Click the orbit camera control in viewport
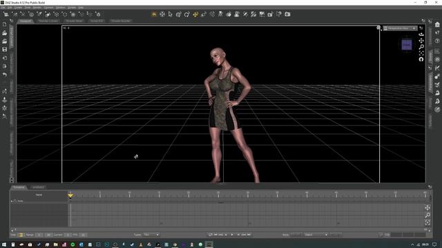Viewport: 442px width, 248px height. (421, 34)
